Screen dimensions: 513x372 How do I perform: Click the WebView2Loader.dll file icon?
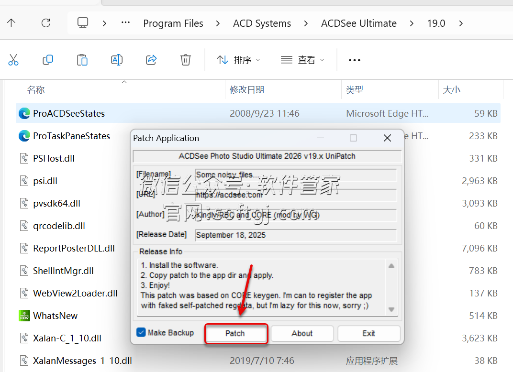24,293
